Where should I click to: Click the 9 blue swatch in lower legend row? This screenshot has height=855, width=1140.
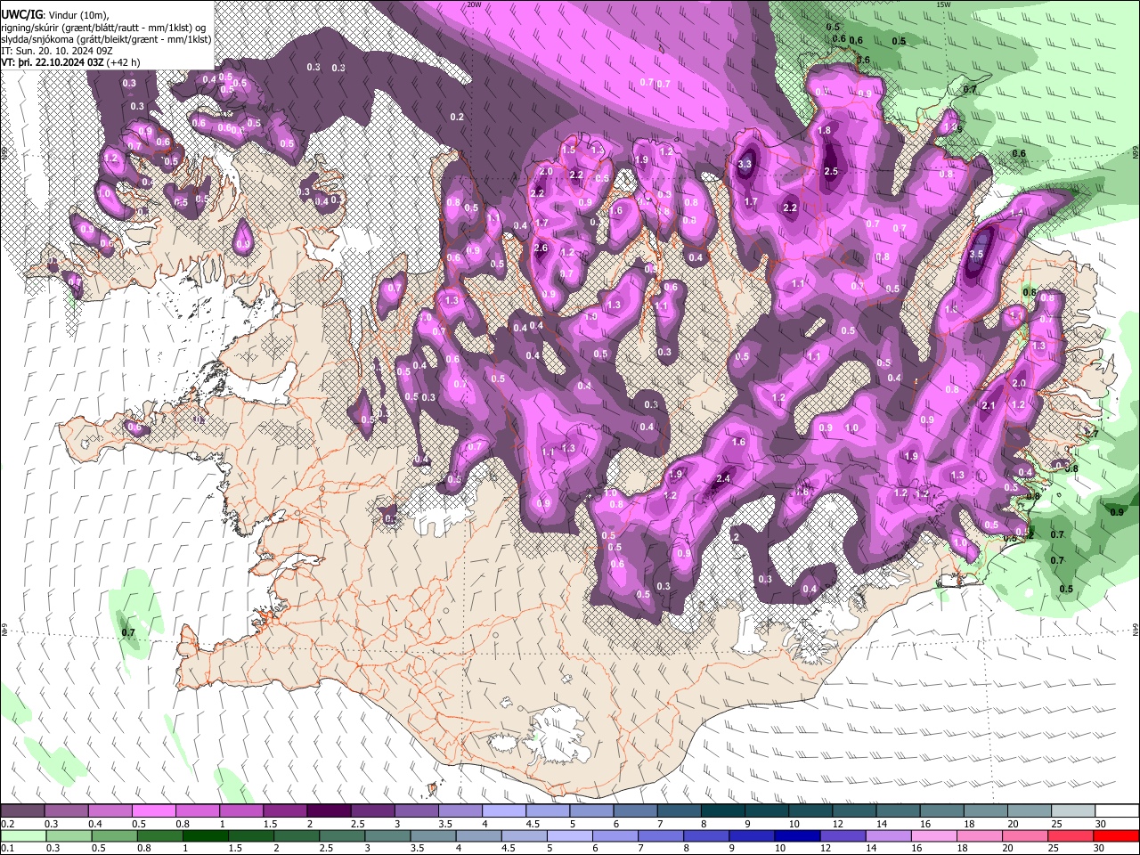click(752, 836)
